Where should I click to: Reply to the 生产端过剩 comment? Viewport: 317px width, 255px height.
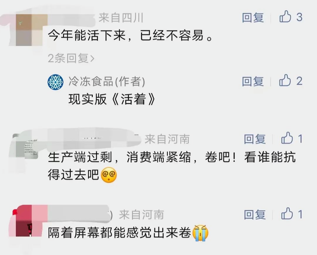[255, 139]
